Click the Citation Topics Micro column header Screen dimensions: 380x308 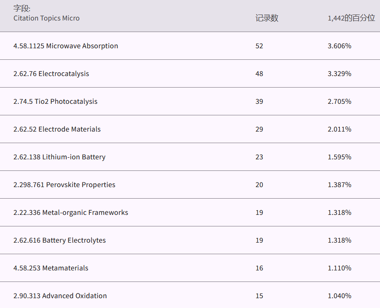coord(46,18)
